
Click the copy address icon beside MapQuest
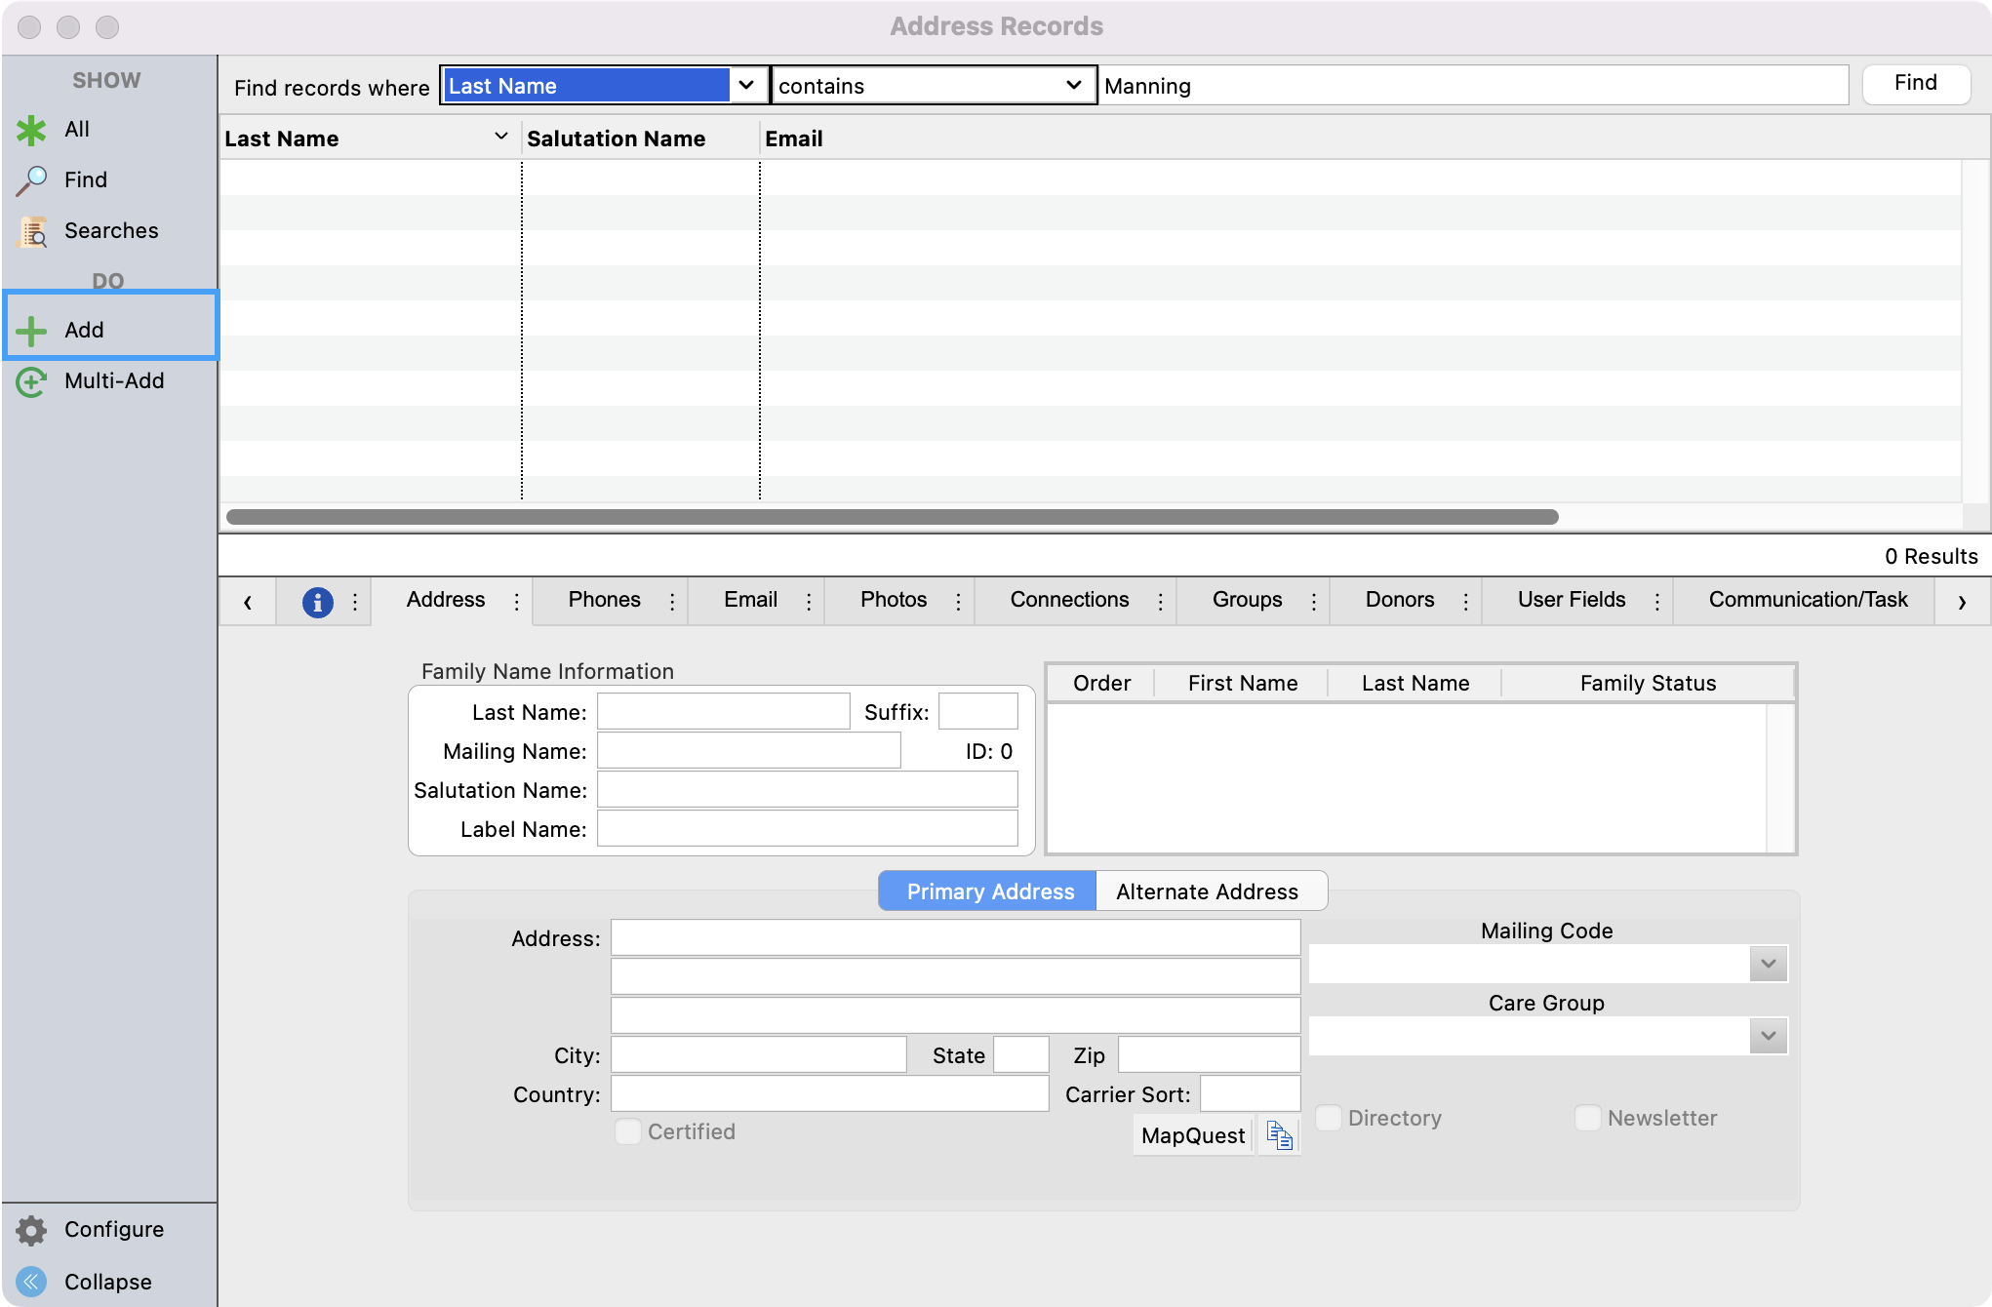[1279, 1135]
